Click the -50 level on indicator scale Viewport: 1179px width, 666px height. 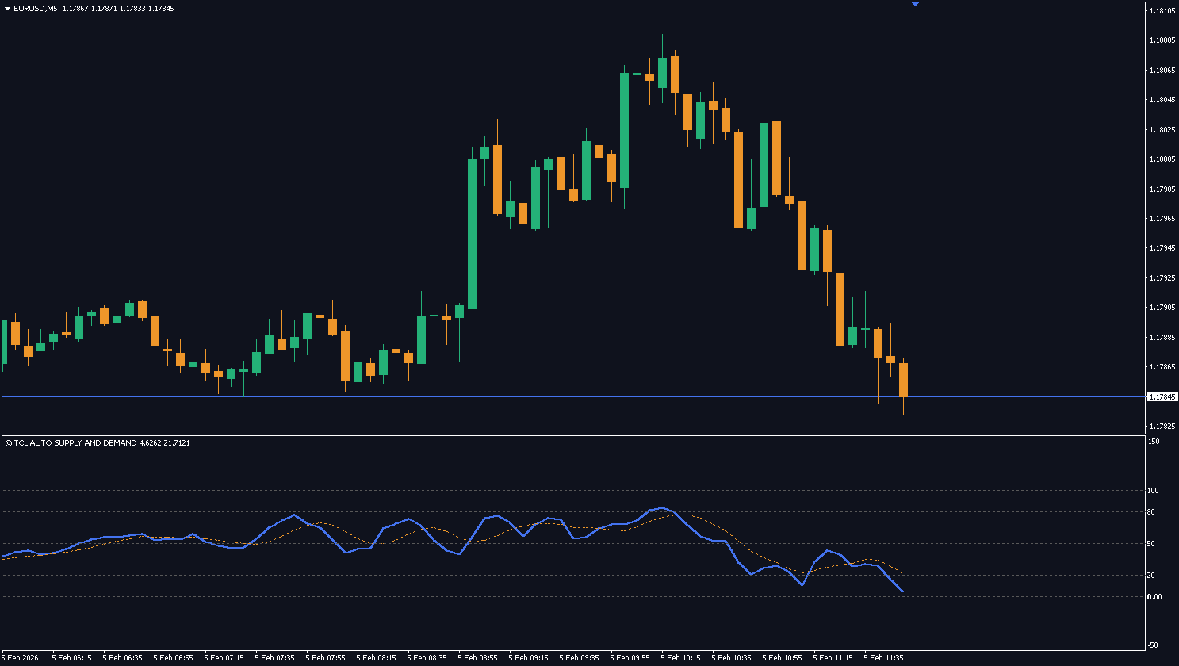coord(1153,645)
